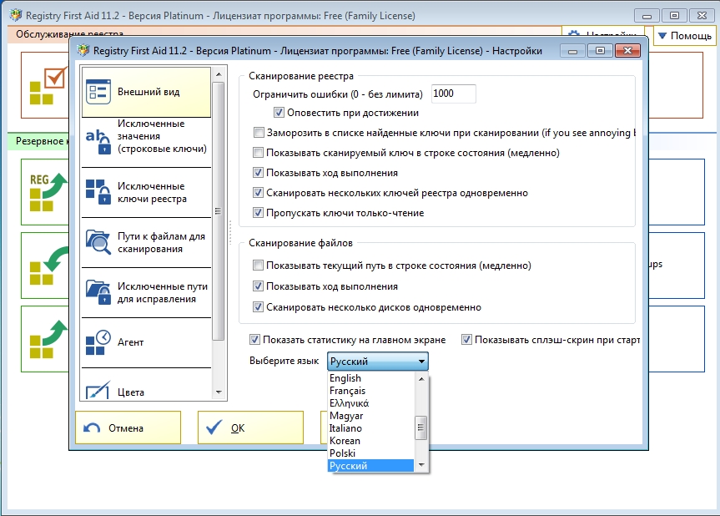720x516 pixels.
Task: Click sidebar scrollbar down arrow
Action: (219, 392)
